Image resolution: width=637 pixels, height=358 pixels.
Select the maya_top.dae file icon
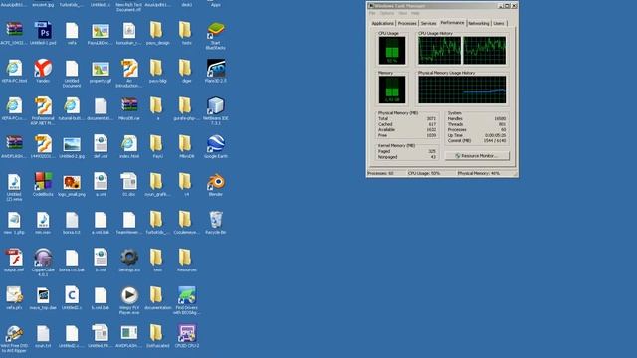point(43,297)
